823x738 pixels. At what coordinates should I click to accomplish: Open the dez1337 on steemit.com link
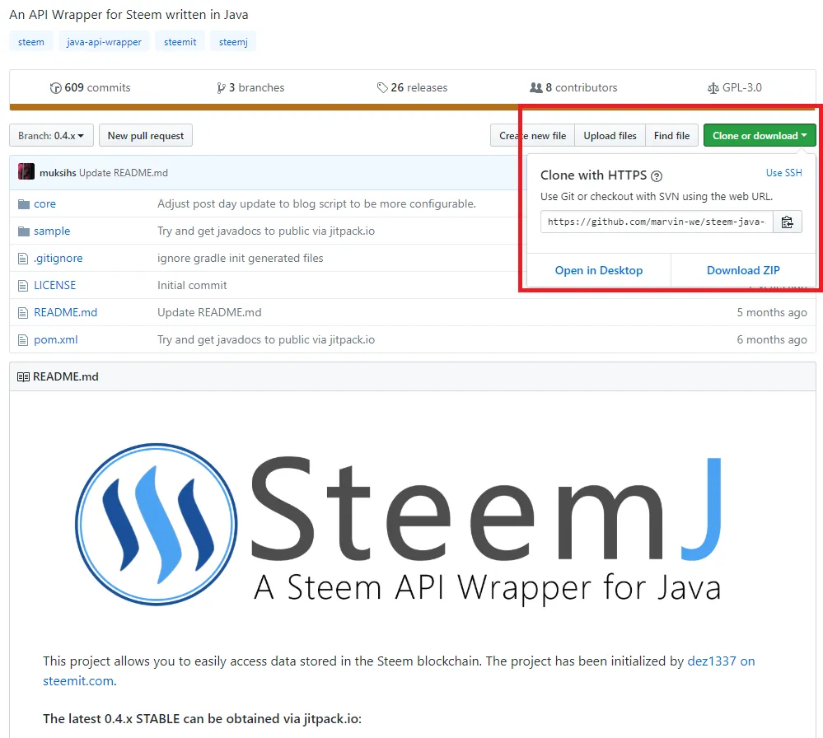coord(721,661)
